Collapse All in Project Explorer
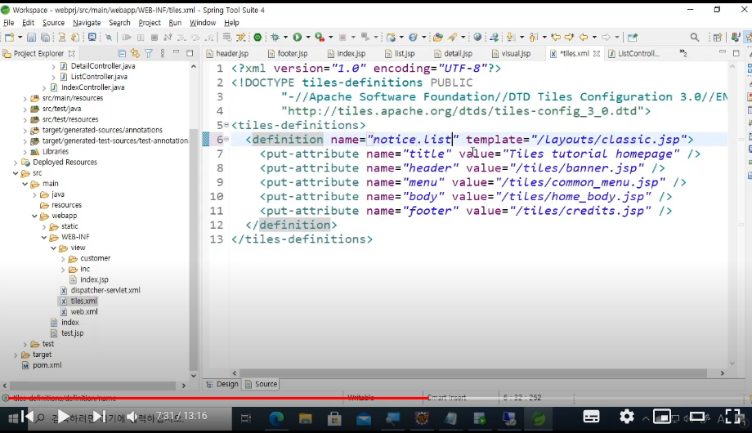 tap(122, 54)
